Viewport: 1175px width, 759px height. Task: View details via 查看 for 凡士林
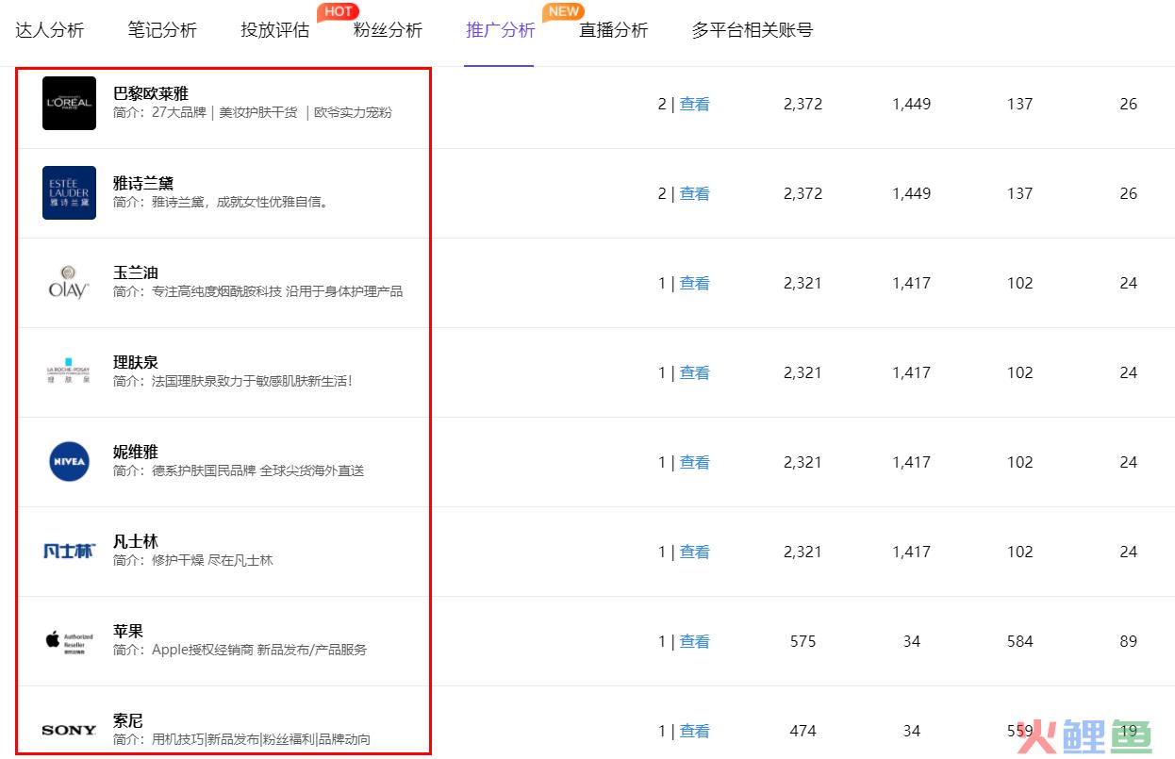694,552
